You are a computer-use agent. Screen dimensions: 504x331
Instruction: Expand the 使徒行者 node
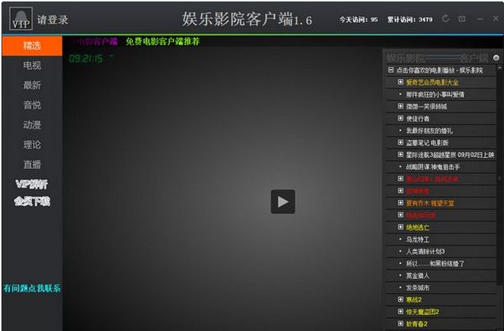(401, 119)
